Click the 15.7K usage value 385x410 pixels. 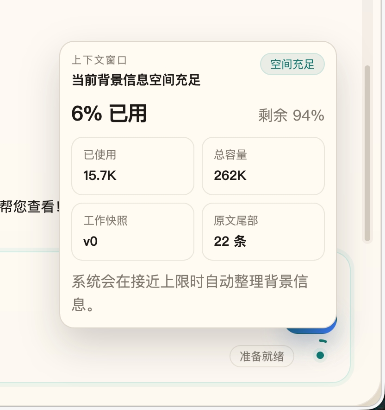(99, 175)
